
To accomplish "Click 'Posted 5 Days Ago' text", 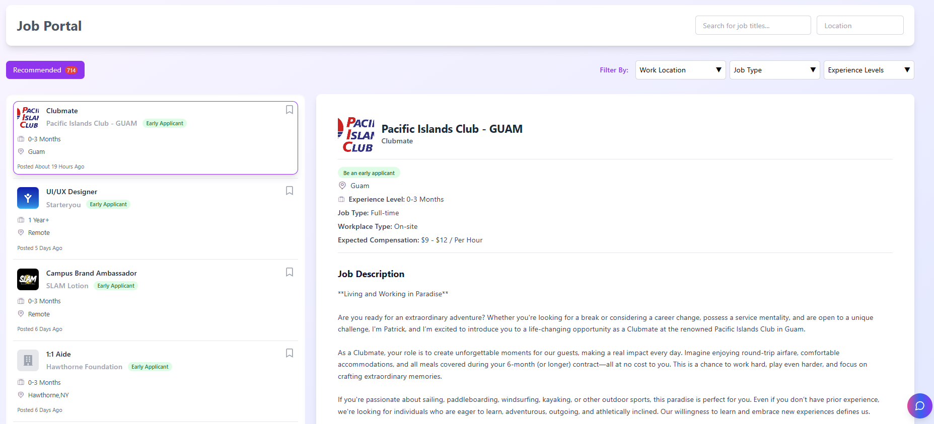I will pyautogui.click(x=40, y=248).
